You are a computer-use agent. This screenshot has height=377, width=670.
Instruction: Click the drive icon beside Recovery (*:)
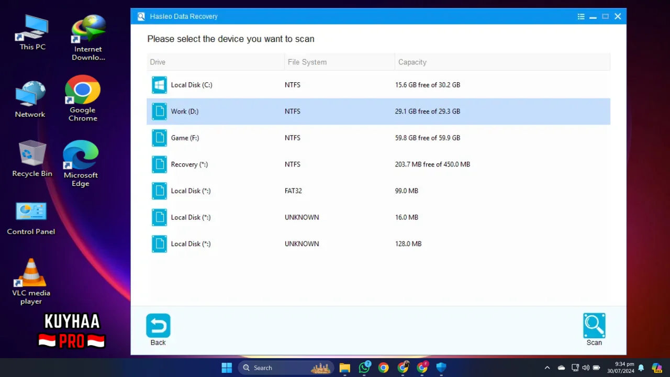(x=159, y=164)
